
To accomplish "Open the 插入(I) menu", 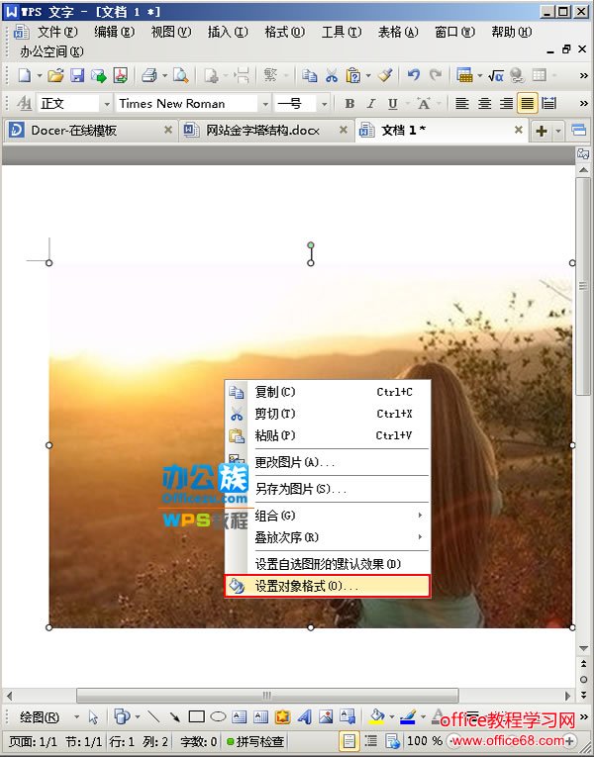I will click(228, 32).
